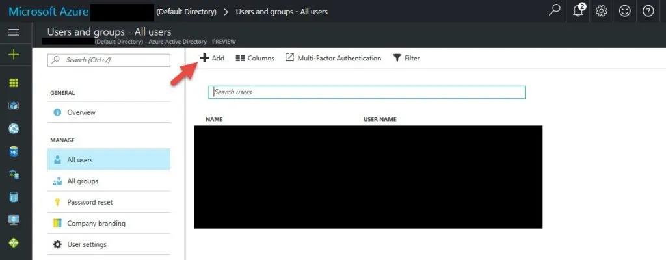Click the smiley feedback icon
666x260 pixels.
(x=625, y=11)
